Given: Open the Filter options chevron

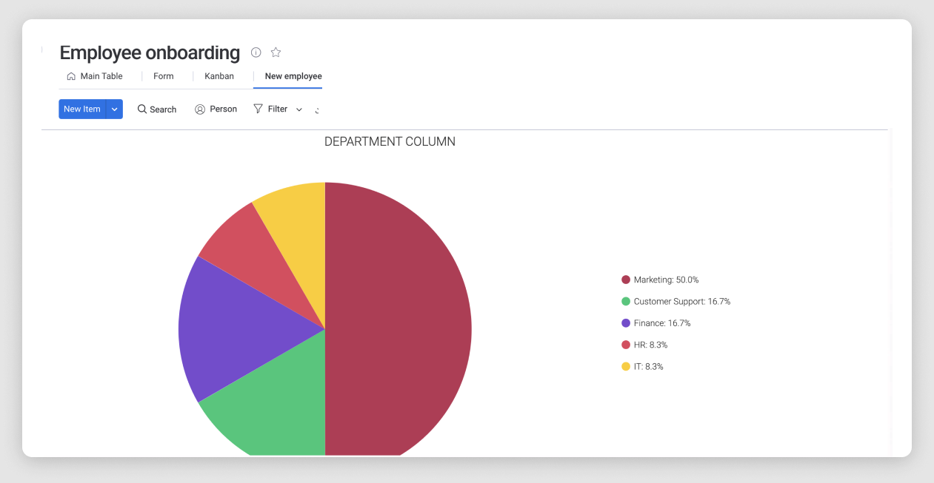Looking at the screenshot, I should point(299,109).
